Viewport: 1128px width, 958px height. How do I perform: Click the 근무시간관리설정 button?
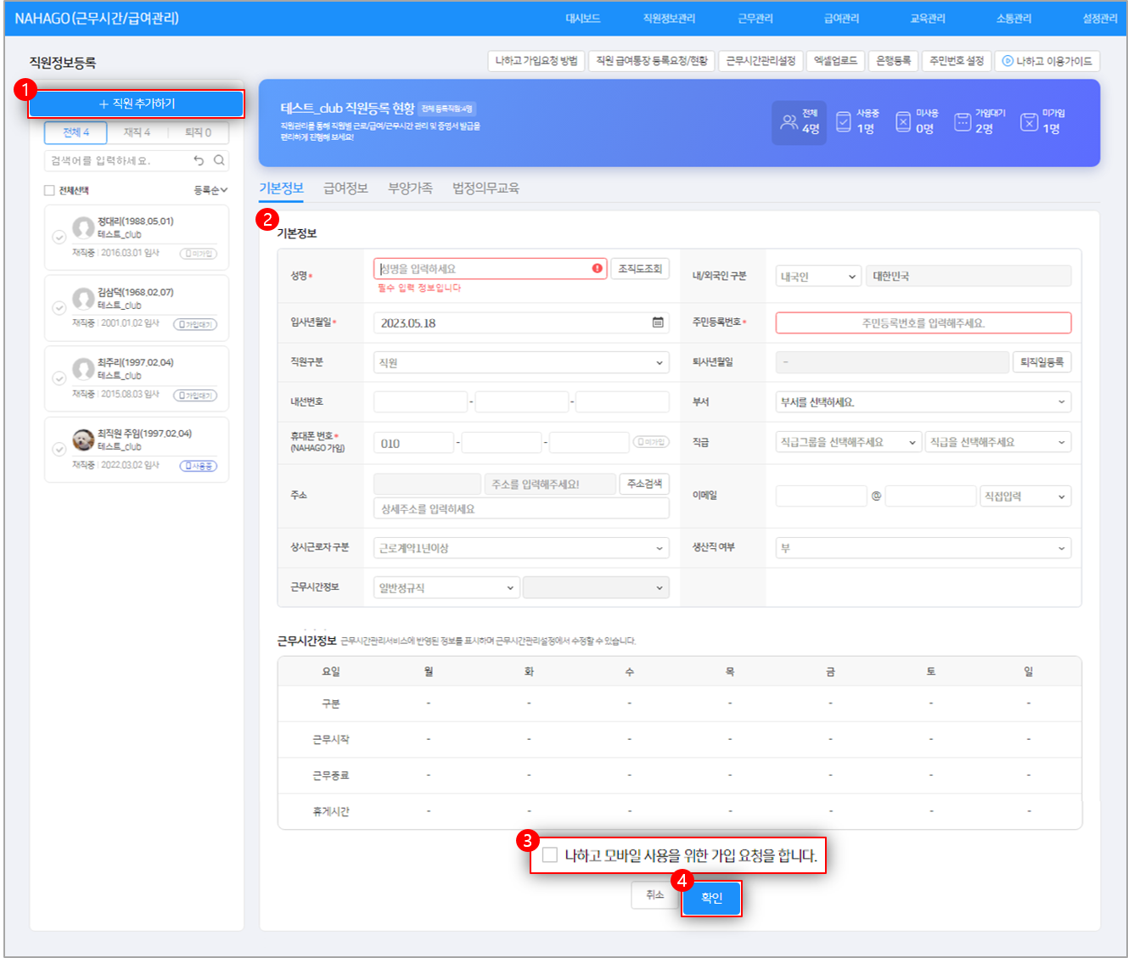click(760, 61)
